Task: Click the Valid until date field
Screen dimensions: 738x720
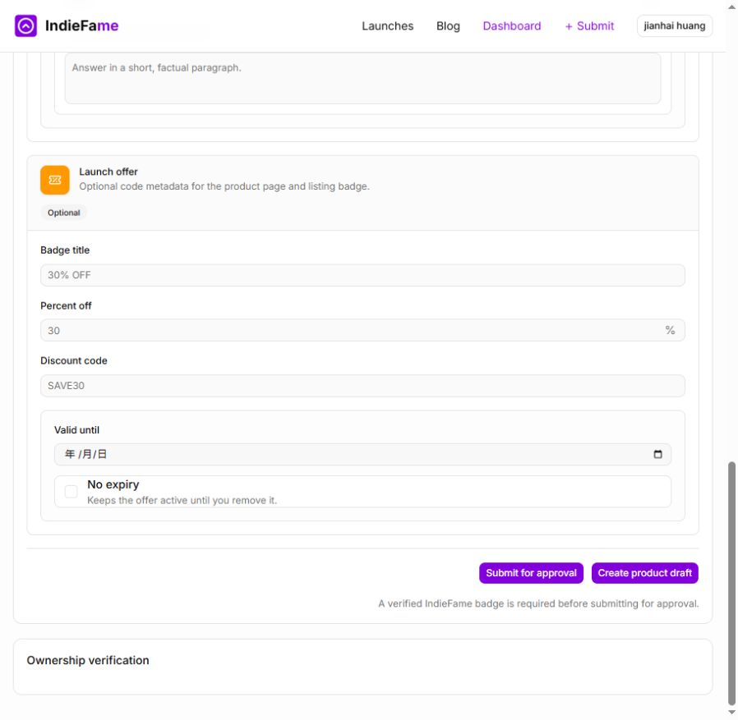Action: [362, 454]
